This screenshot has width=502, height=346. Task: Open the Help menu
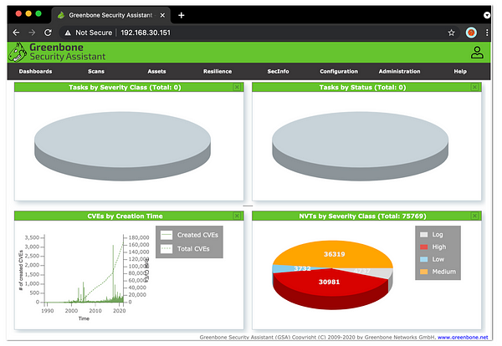460,71
